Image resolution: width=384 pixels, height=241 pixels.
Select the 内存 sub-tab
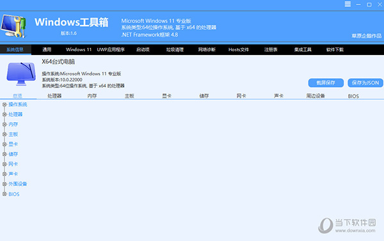[92, 96]
